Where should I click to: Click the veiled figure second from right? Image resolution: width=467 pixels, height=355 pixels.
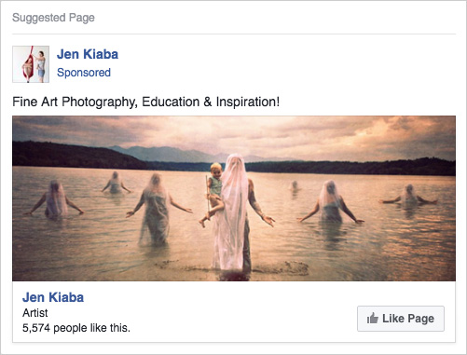330,202
